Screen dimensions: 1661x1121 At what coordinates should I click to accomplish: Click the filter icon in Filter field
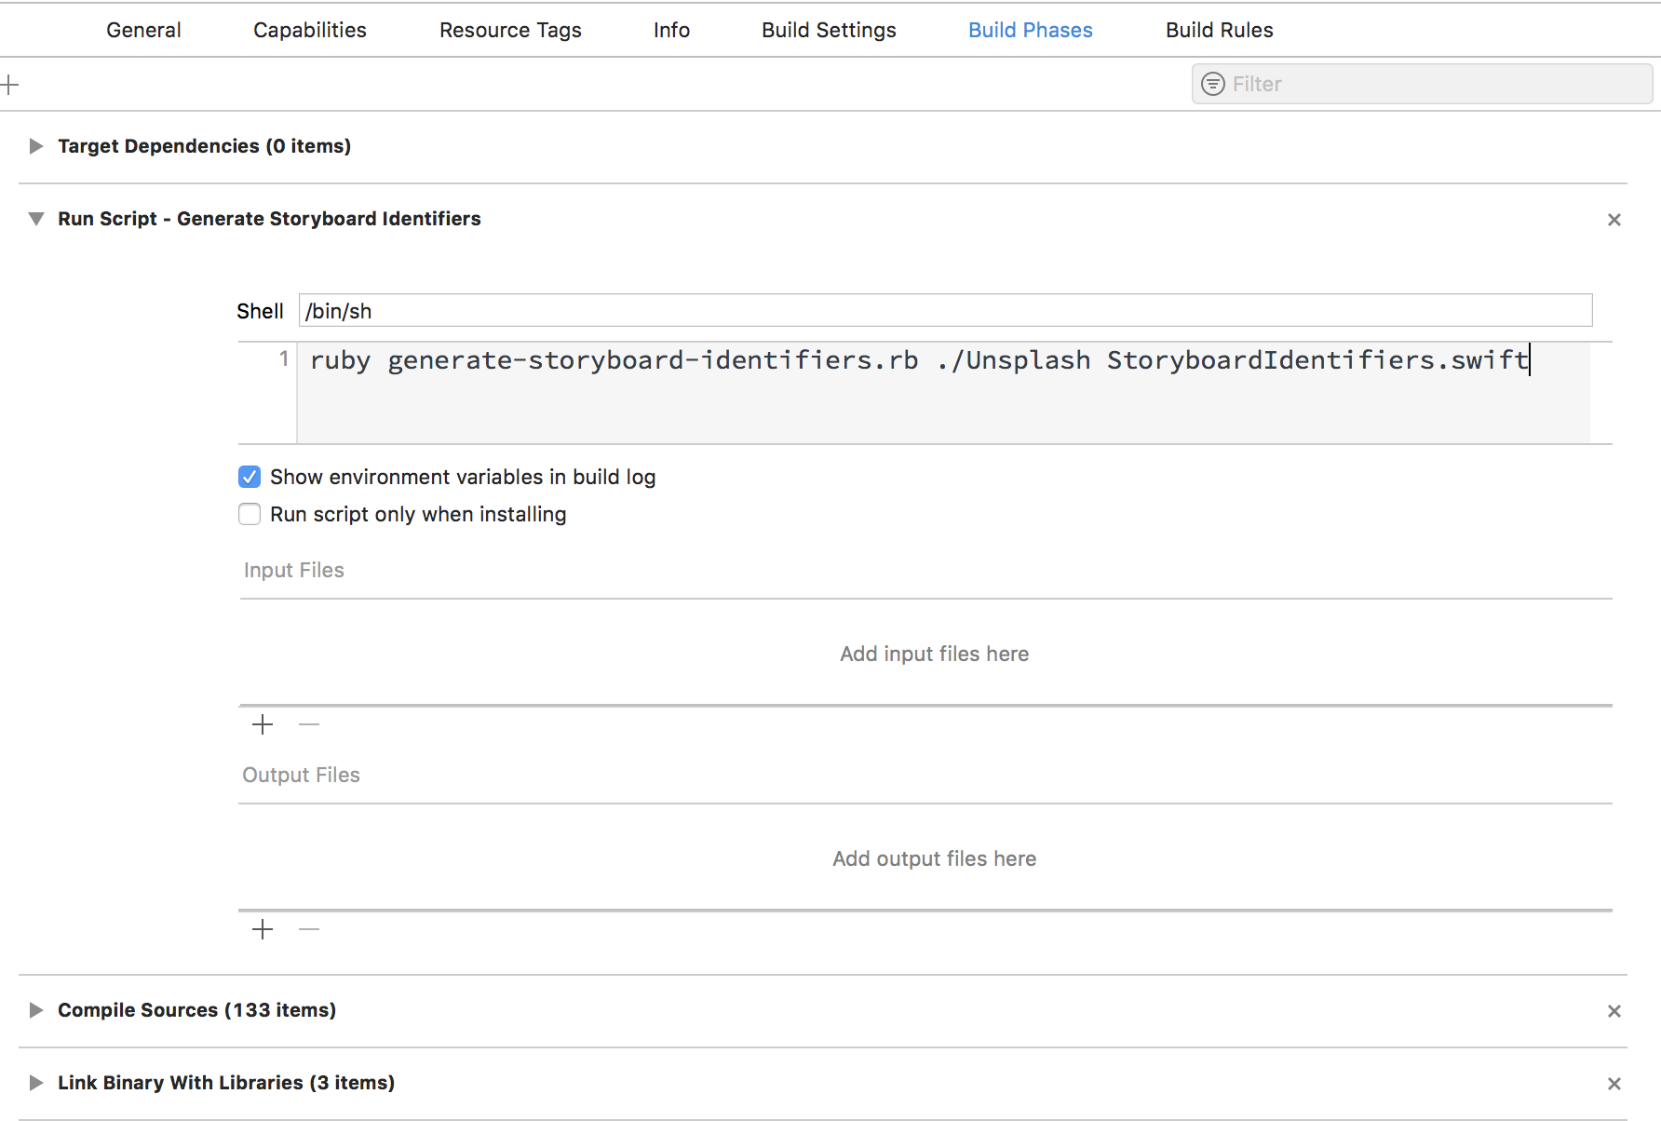1213,84
